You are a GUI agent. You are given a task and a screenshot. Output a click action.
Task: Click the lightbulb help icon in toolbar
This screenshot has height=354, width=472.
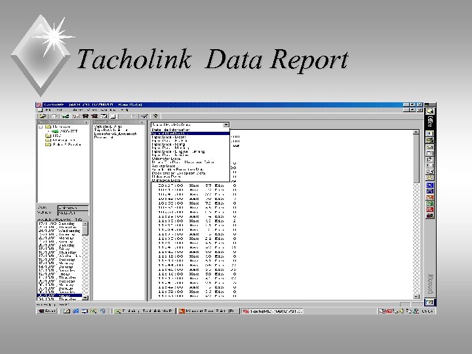point(155,116)
